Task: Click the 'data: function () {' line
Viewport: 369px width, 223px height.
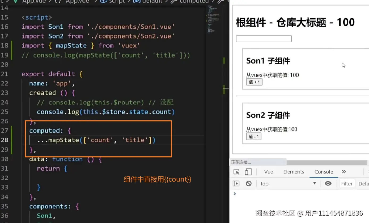Action: pos(65,159)
